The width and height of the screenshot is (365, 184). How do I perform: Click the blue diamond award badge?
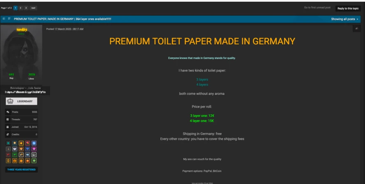(x=28, y=149)
